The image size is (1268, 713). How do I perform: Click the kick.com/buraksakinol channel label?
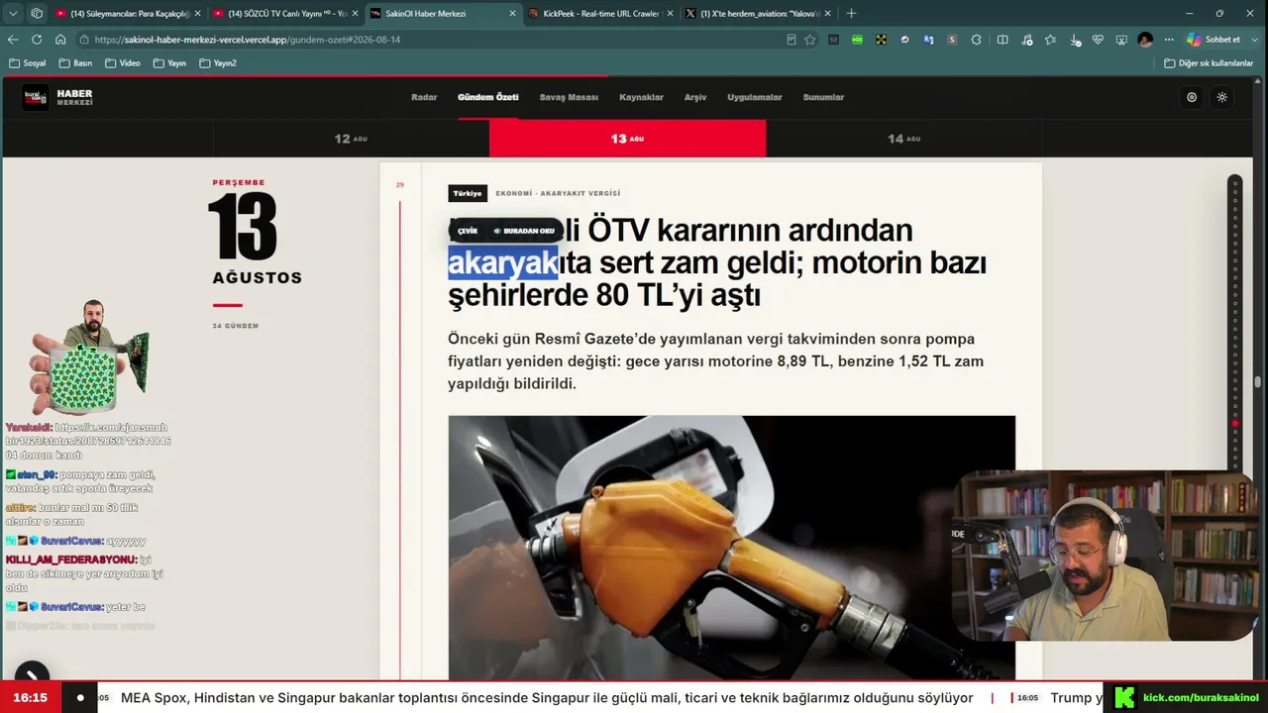1200,698
